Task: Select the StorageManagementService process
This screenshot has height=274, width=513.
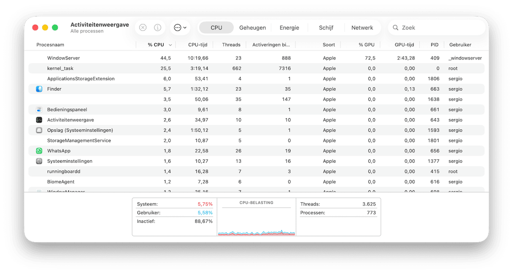Action: point(256,141)
